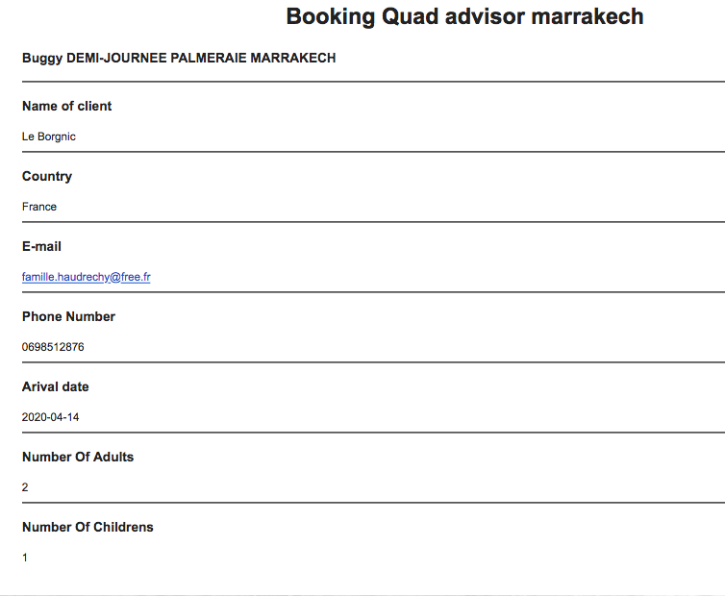
Task: Click the E-mail field label
Action: tap(41, 246)
